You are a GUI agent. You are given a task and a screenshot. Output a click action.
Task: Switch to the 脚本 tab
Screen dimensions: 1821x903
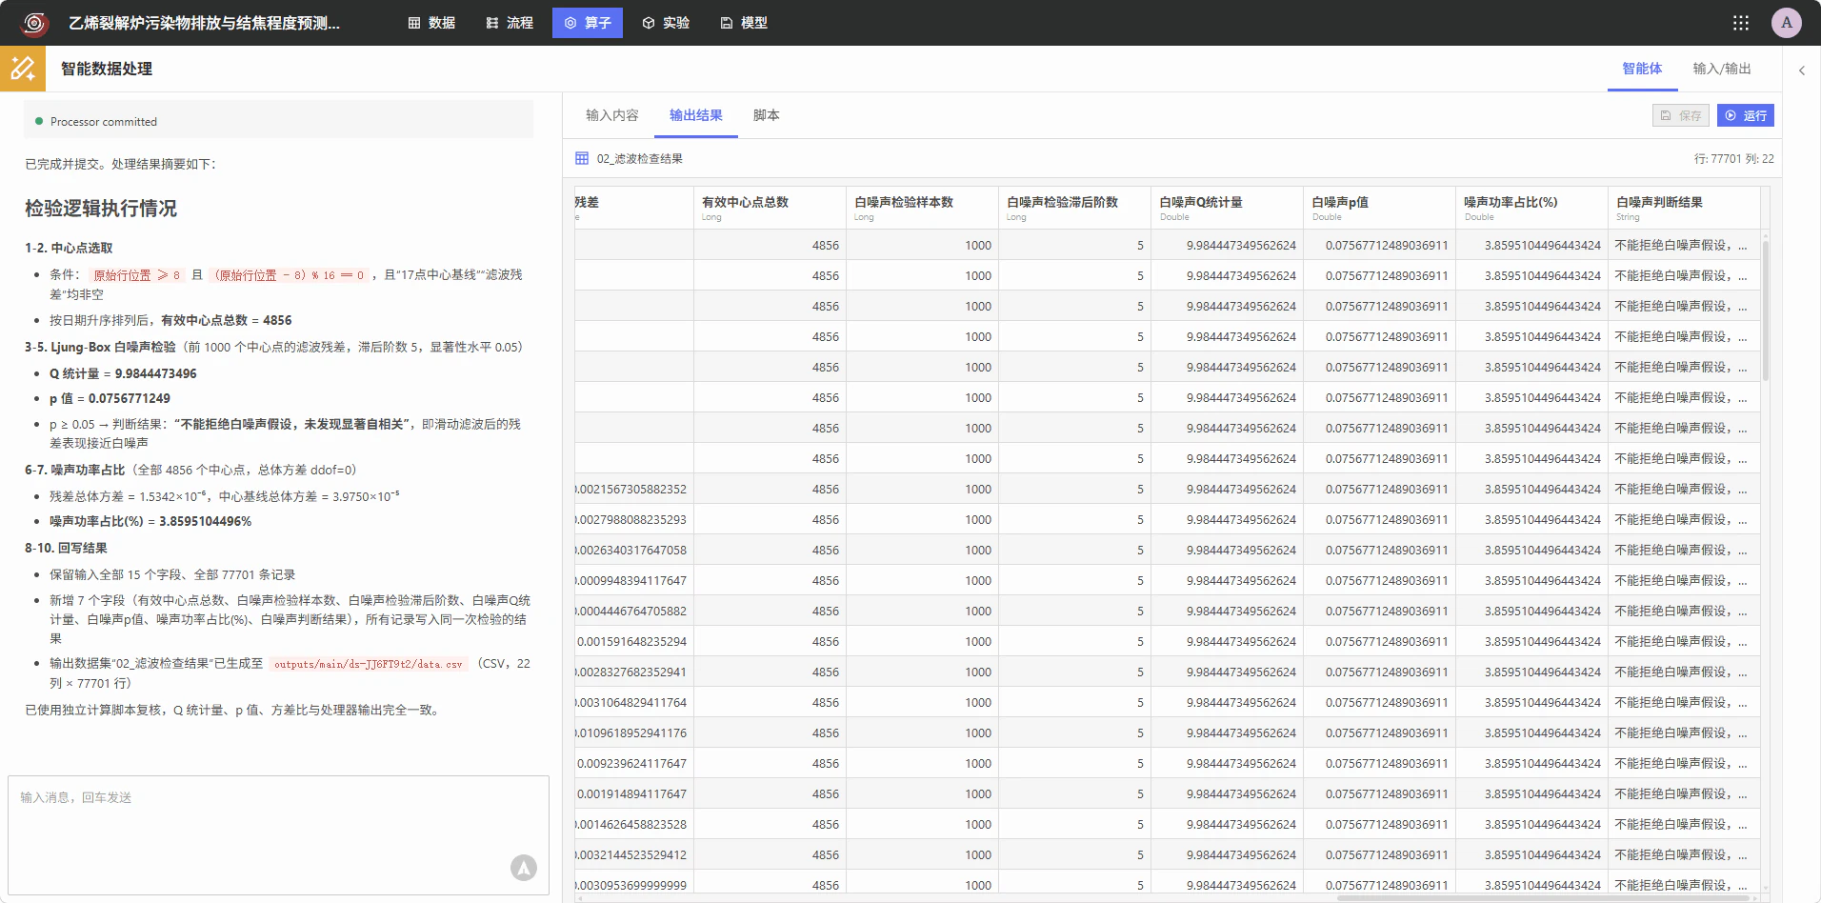point(767,115)
